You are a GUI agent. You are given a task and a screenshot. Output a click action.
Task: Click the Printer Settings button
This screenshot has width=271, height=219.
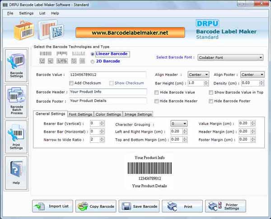coord(225,206)
